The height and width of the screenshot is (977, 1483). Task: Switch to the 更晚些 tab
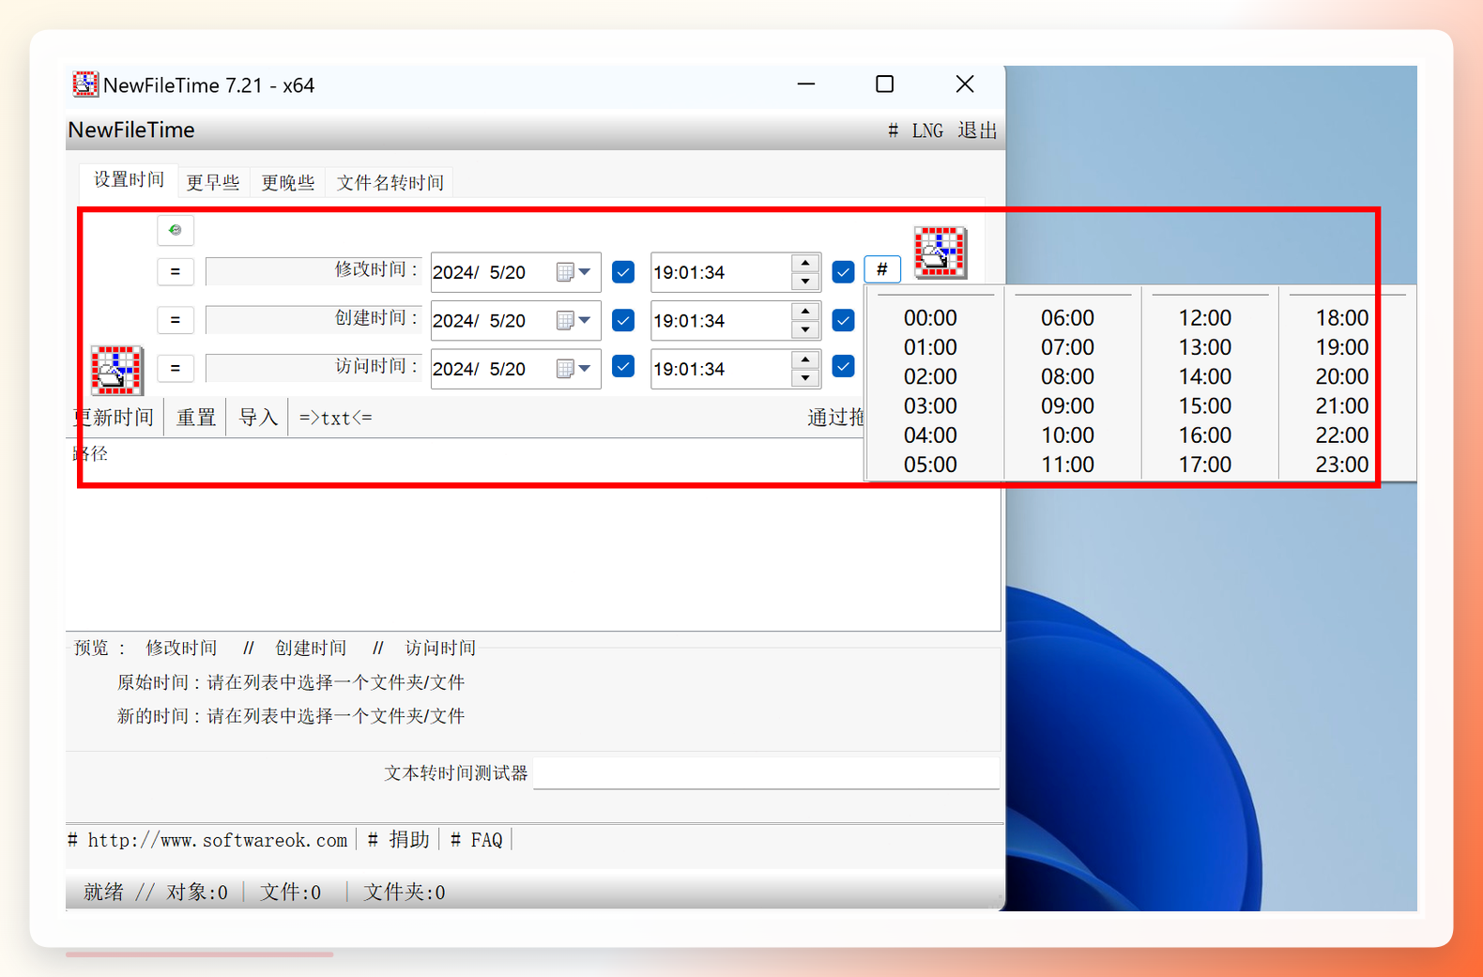[x=288, y=182]
